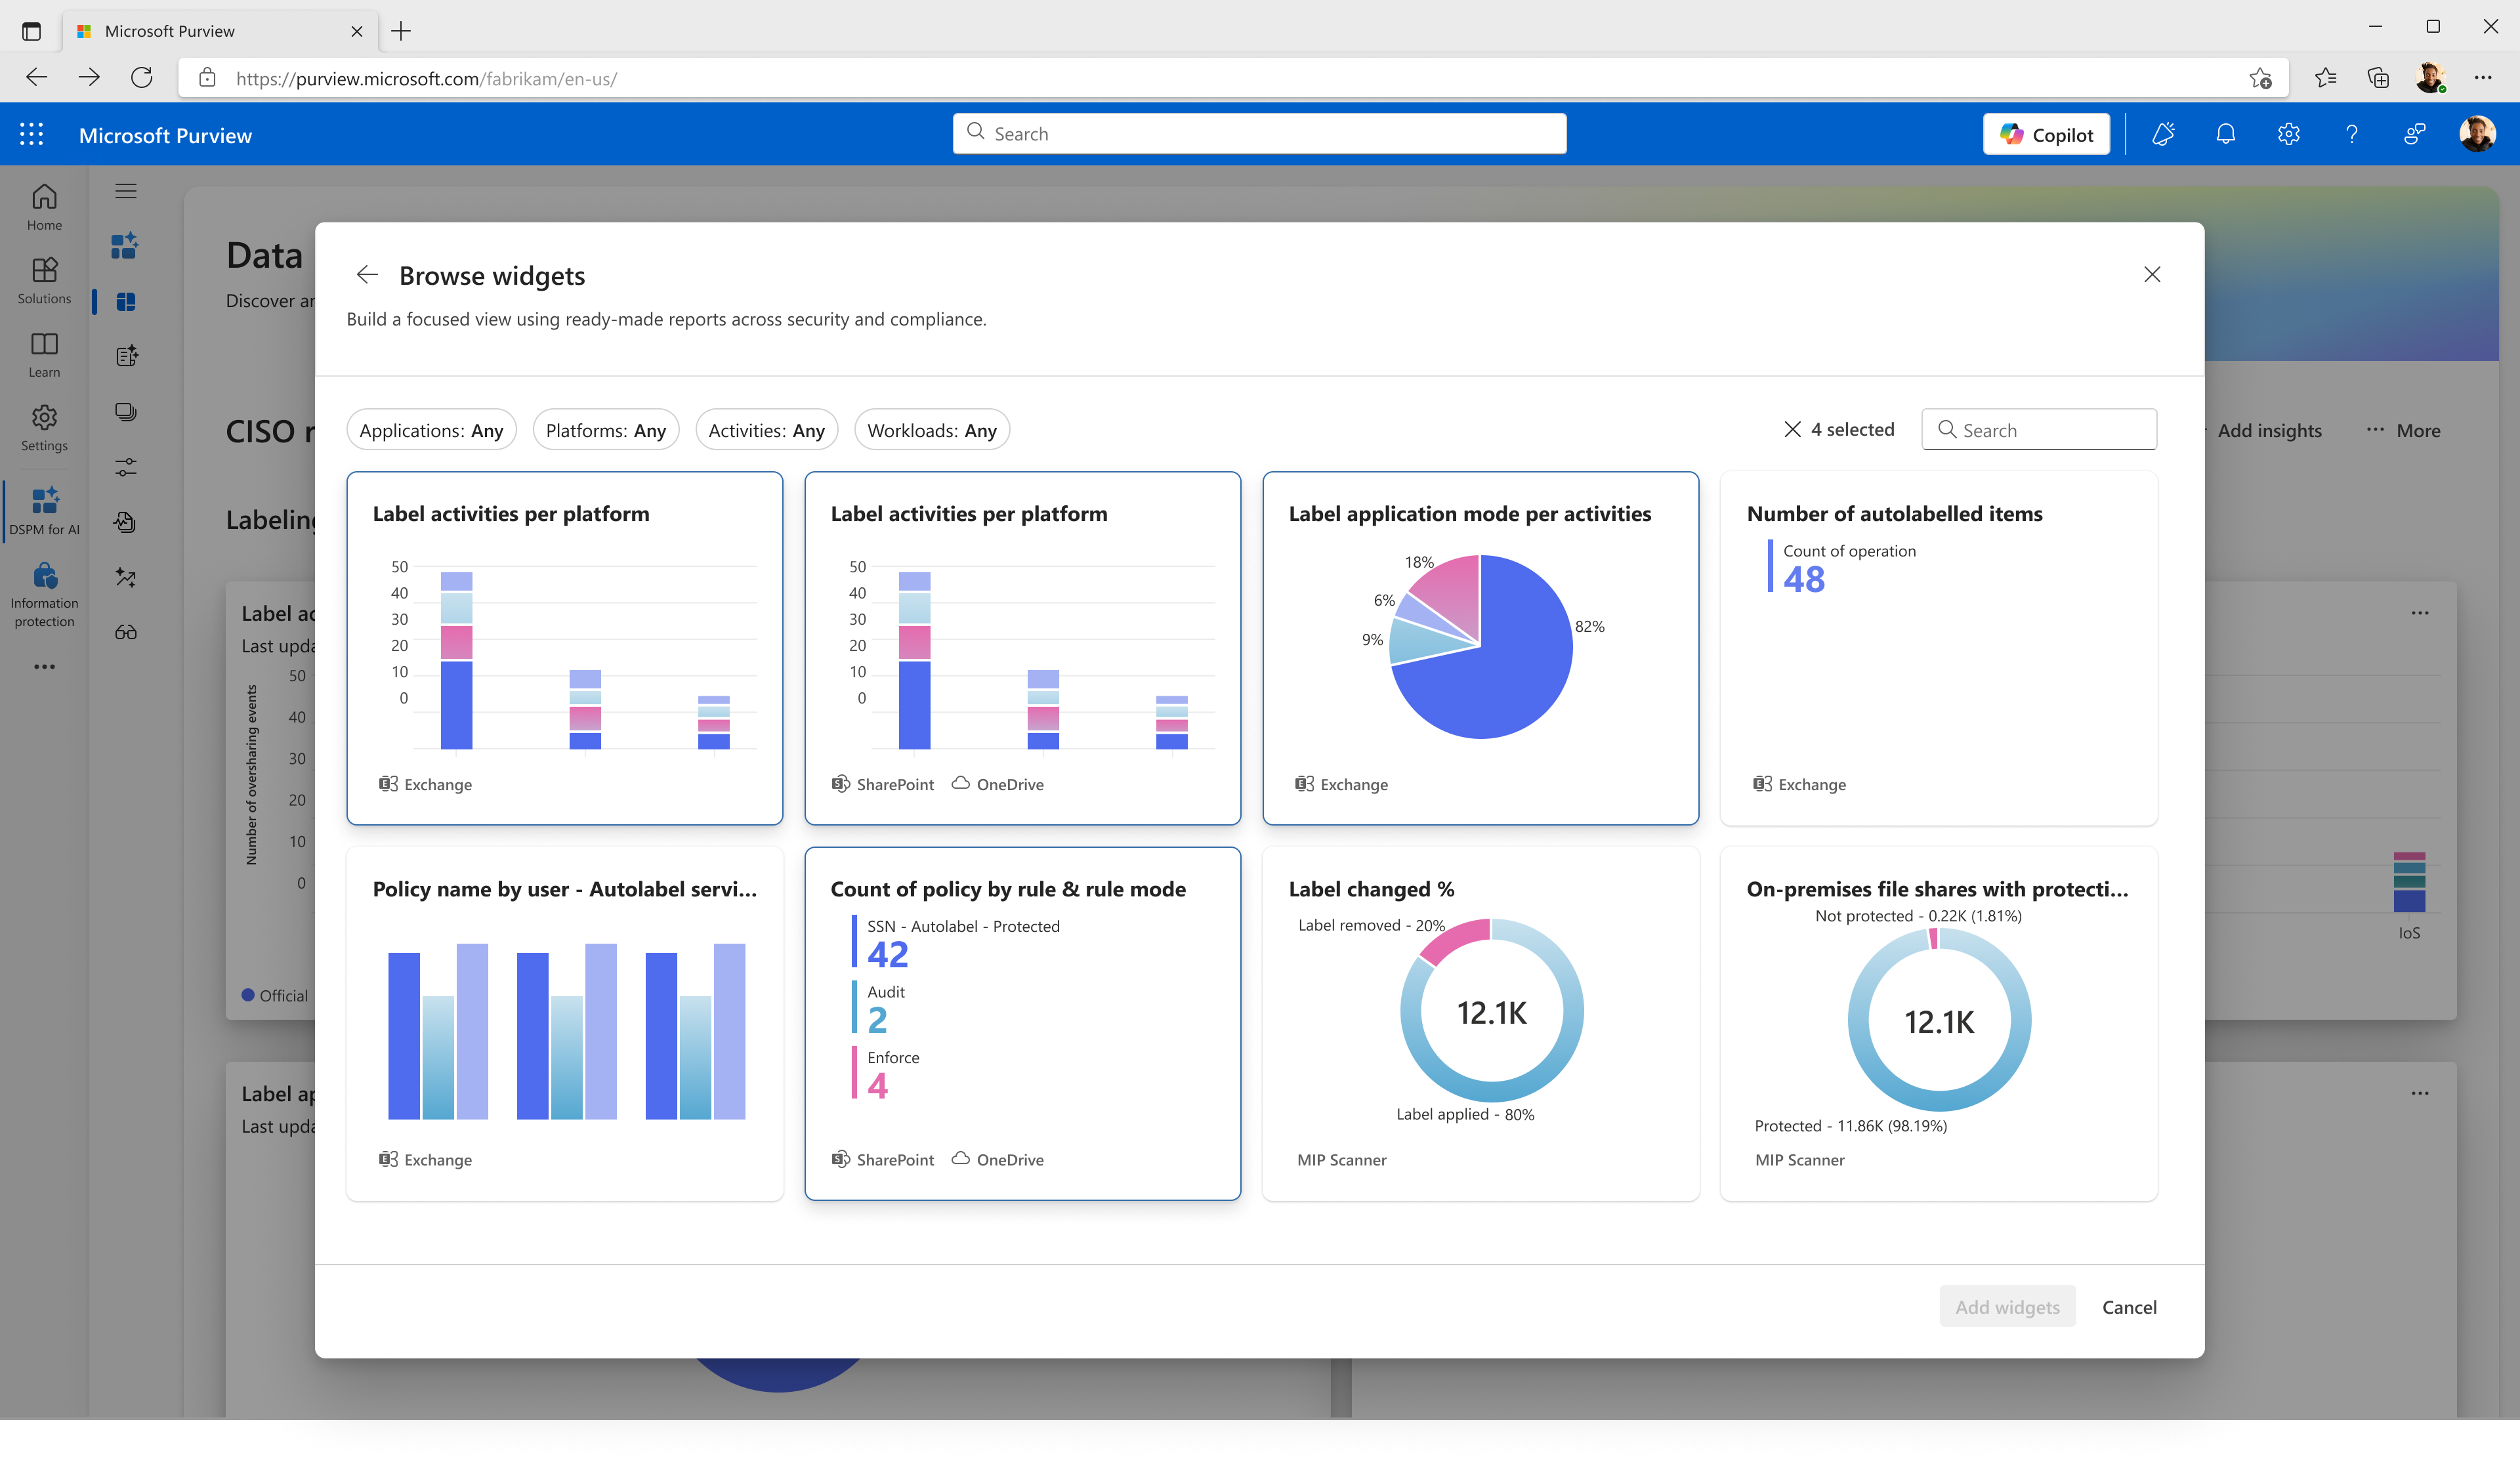Open browser settings and more ellipsis
Image resolution: width=2520 pixels, height=1468 pixels.
[2483, 77]
